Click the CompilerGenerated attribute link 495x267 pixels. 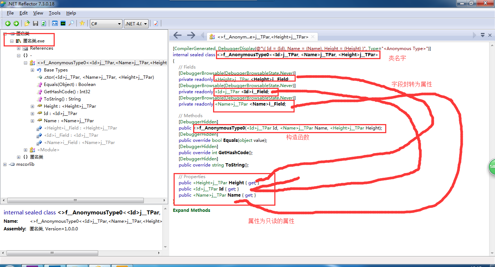[x=195, y=49]
